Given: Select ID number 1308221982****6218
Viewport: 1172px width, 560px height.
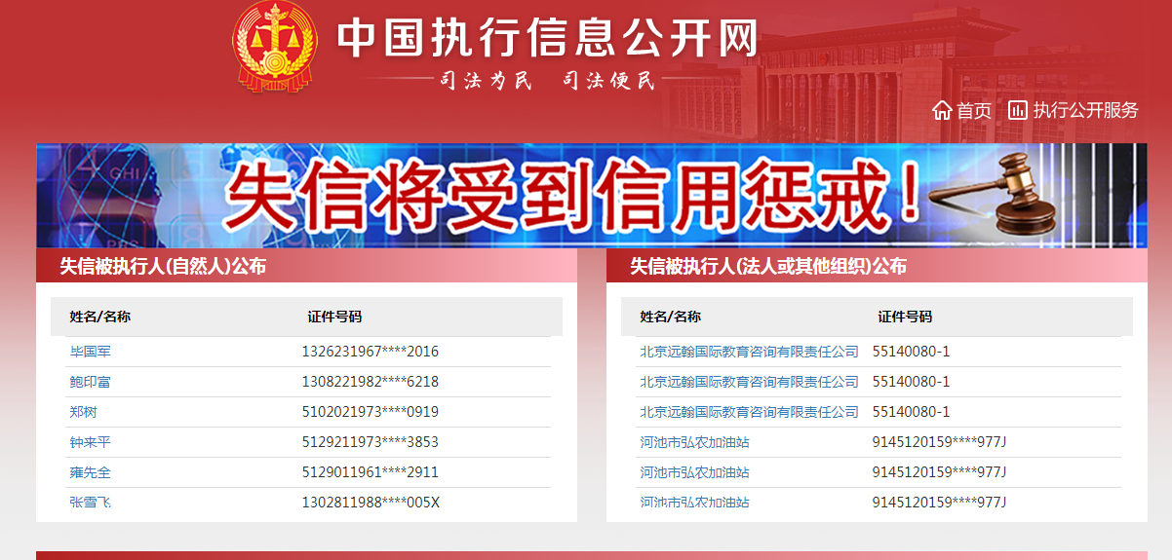Looking at the screenshot, I should [x=371, y=382].
